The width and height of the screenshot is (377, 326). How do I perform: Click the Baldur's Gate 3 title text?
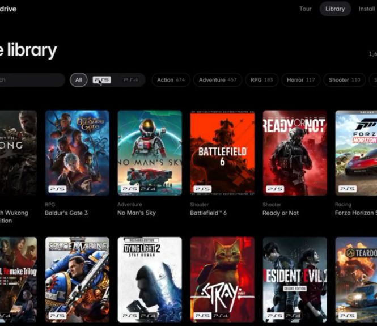pos(66,213)
